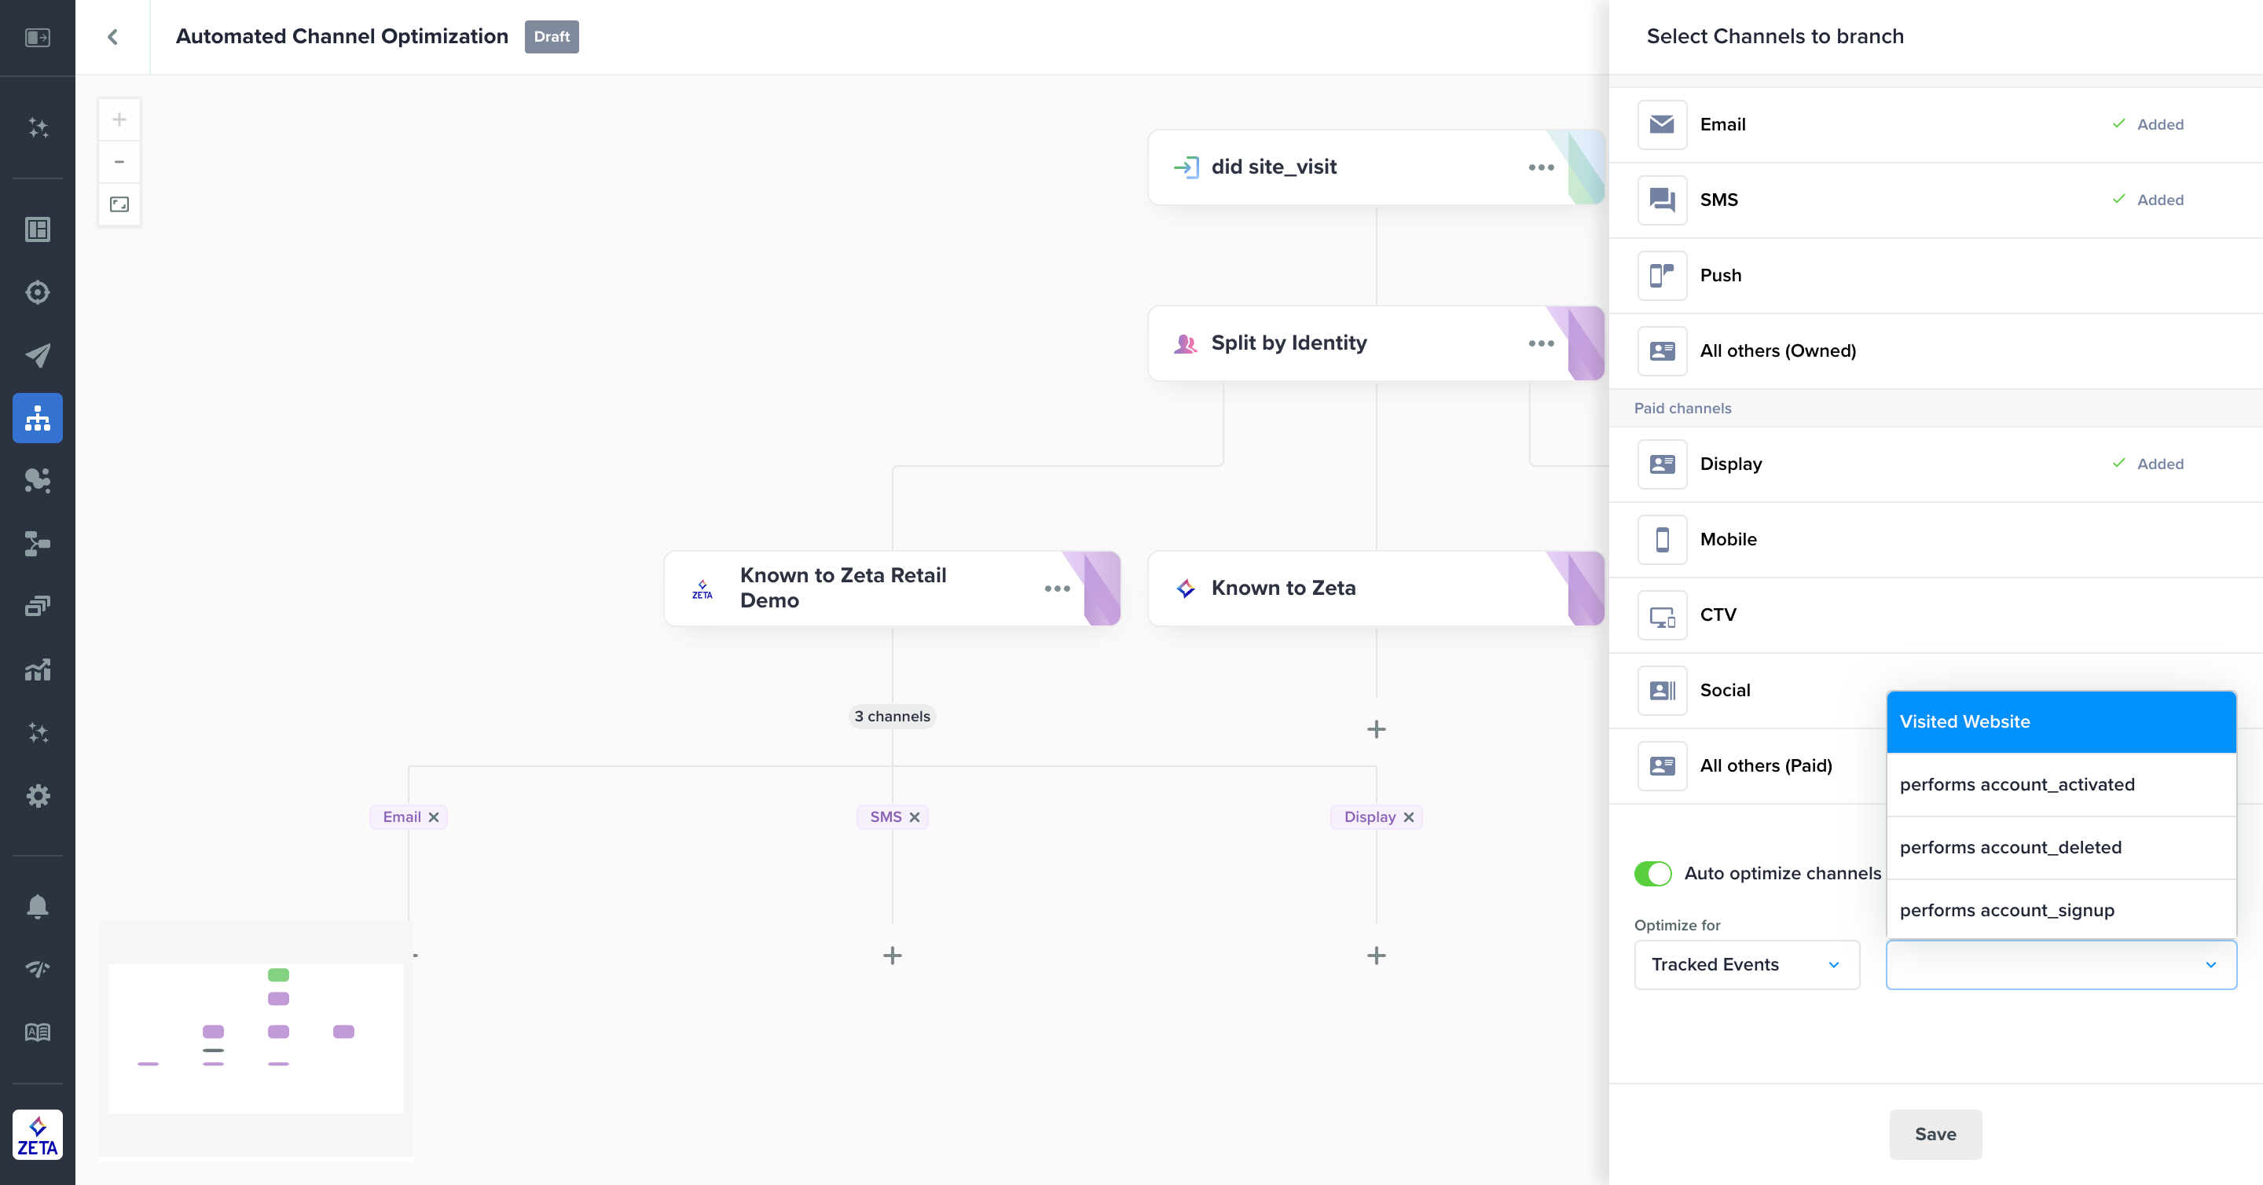The image size is (2263, 1185).
Task: Disable the Auto optimize channels toggle
Action: point(1652,873)
